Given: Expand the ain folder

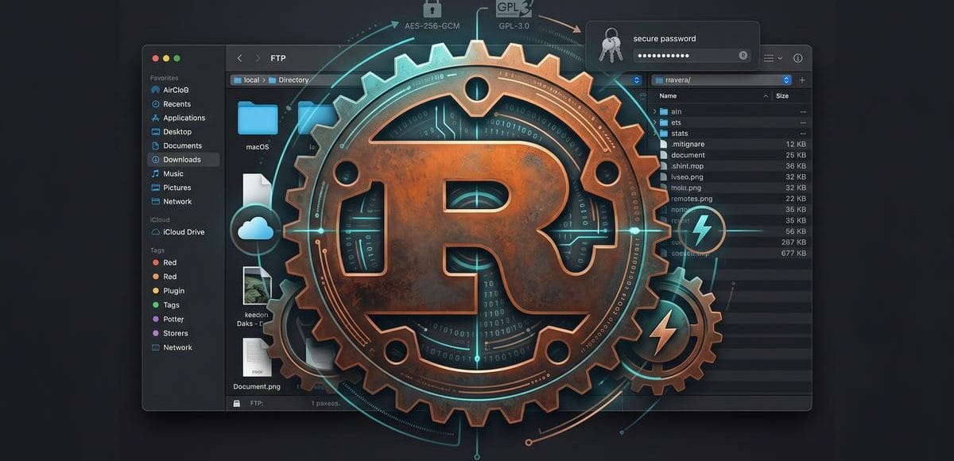Looking at the screenshot, I should coord(655,112).
